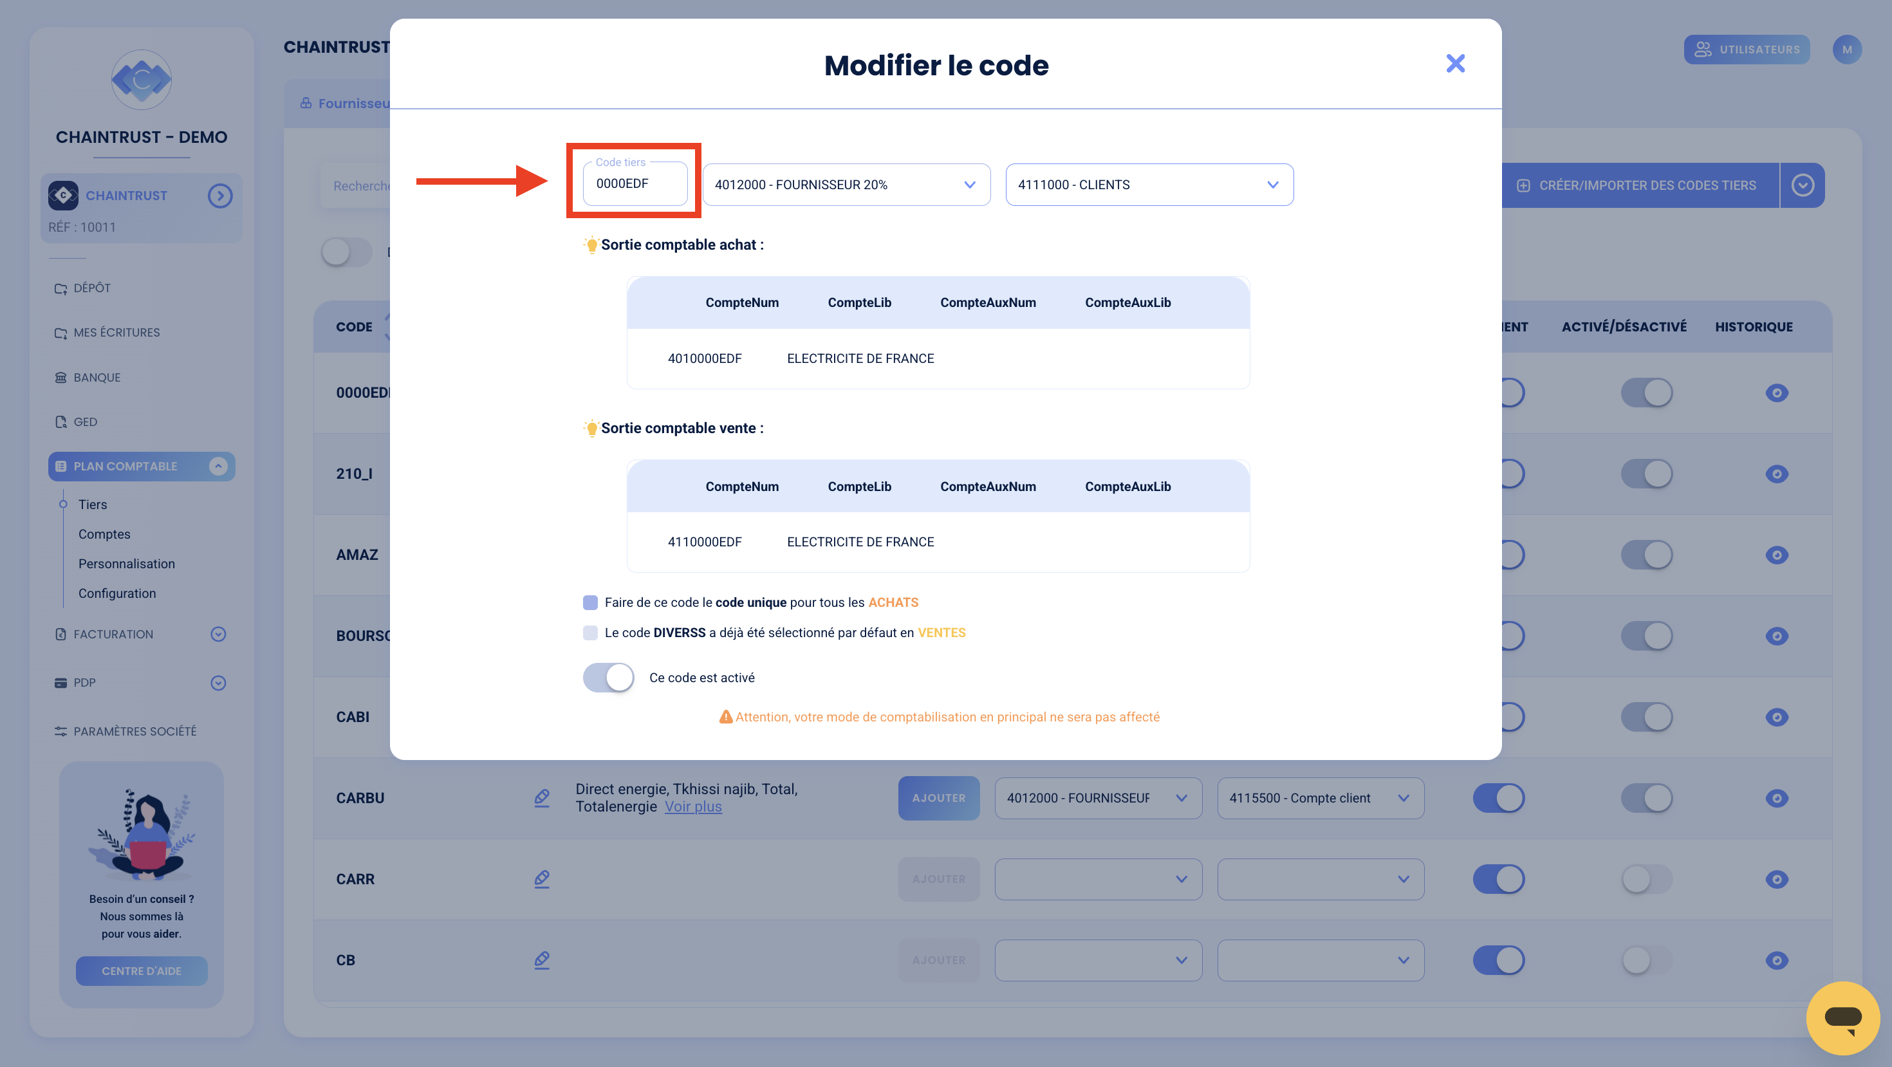Open first empty dropdown in CB row
The width and height of the screenshot is (1892, 1067).
1098,960
